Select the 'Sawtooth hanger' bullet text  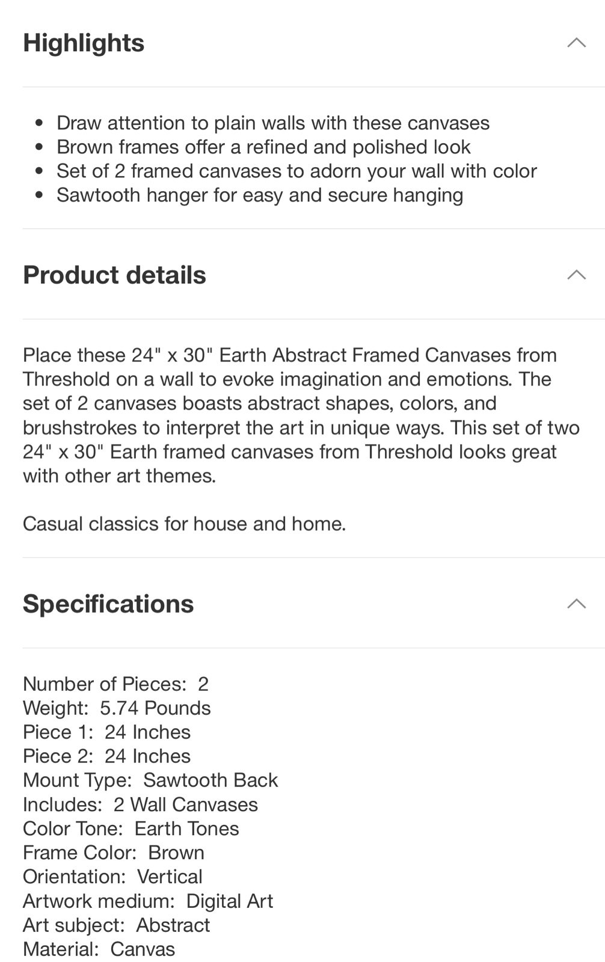click(x=260, y=195)
